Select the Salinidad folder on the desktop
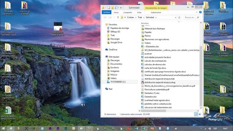This screenshot has height=131, width=233. pyautogui.click(x=223, y=91)
